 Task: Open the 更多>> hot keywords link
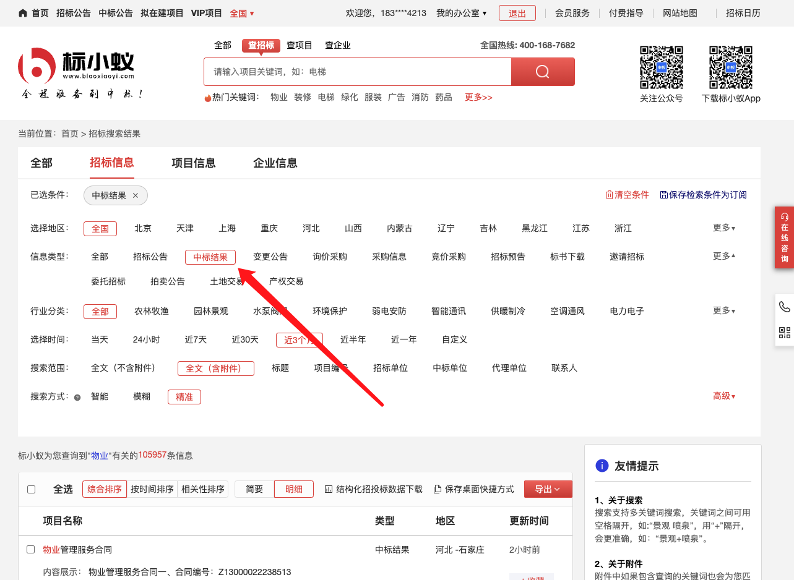click(x=478, y=98)
